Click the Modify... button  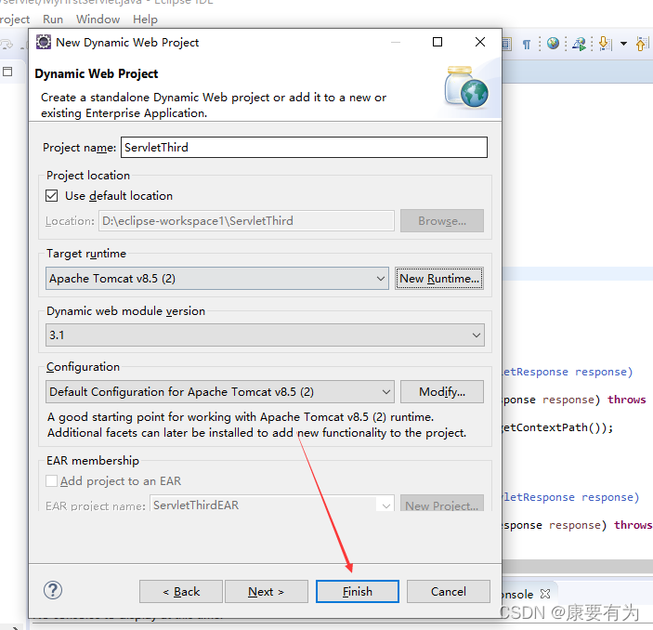click(x=442, y=392)
